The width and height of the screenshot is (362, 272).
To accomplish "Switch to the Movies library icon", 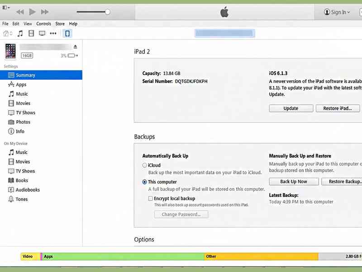I will pyautogui.click(x=31, y=34).
